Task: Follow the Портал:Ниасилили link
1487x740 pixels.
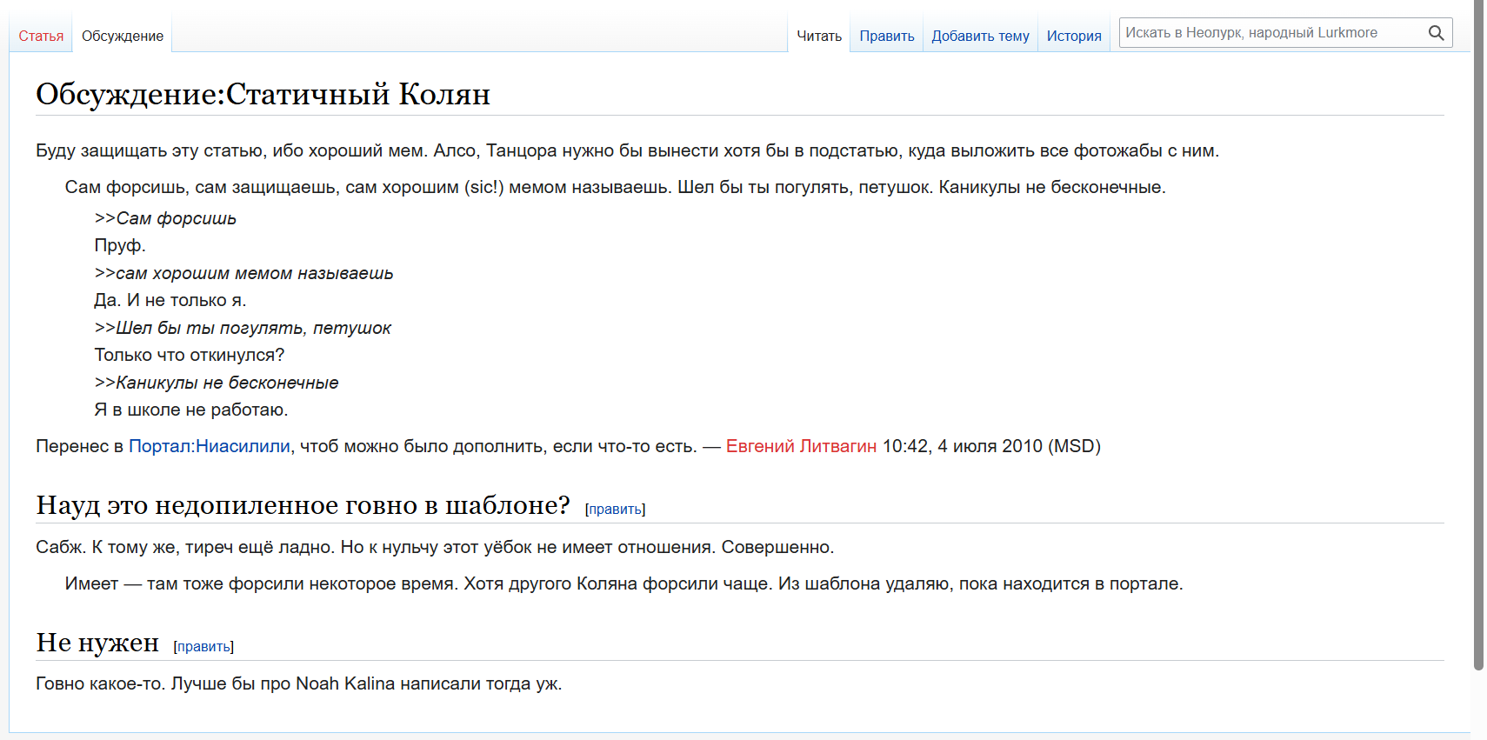Action: [x=209, y=446]
